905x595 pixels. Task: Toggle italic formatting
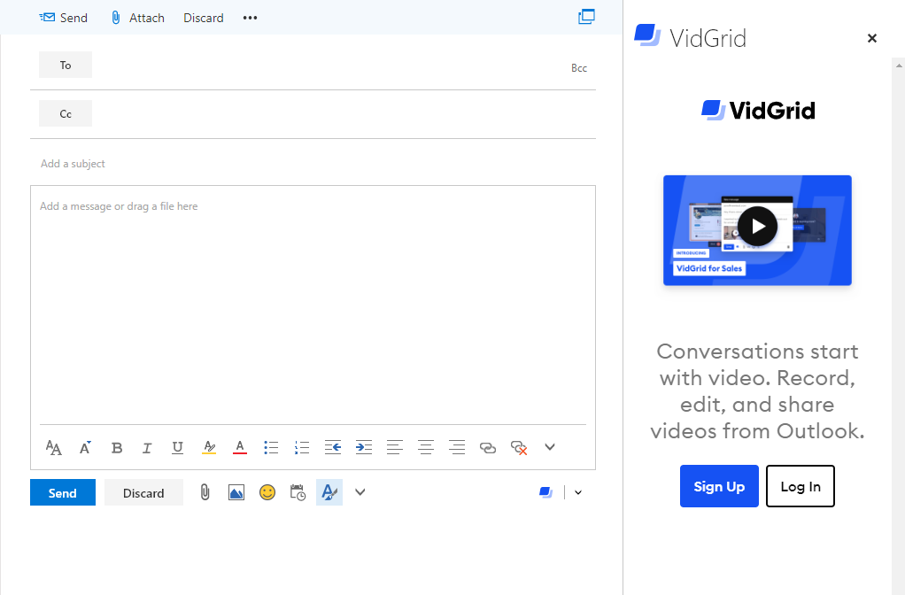(147, 448)
